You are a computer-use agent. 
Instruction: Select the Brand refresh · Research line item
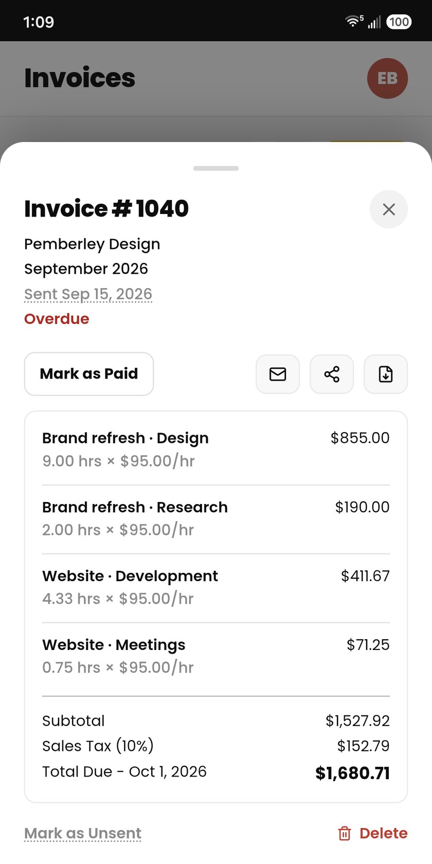point(216,518)
